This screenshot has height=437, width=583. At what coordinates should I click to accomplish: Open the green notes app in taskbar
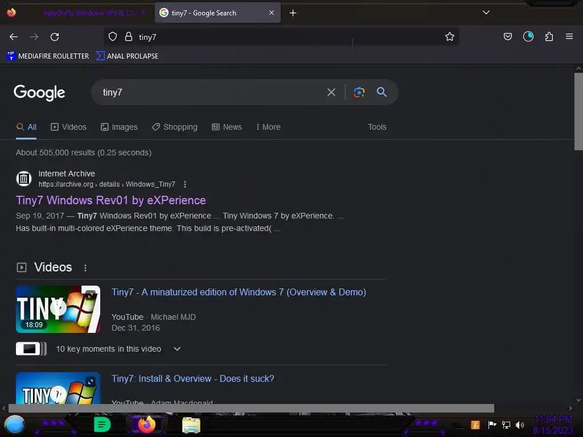click(x=102, y=424)
